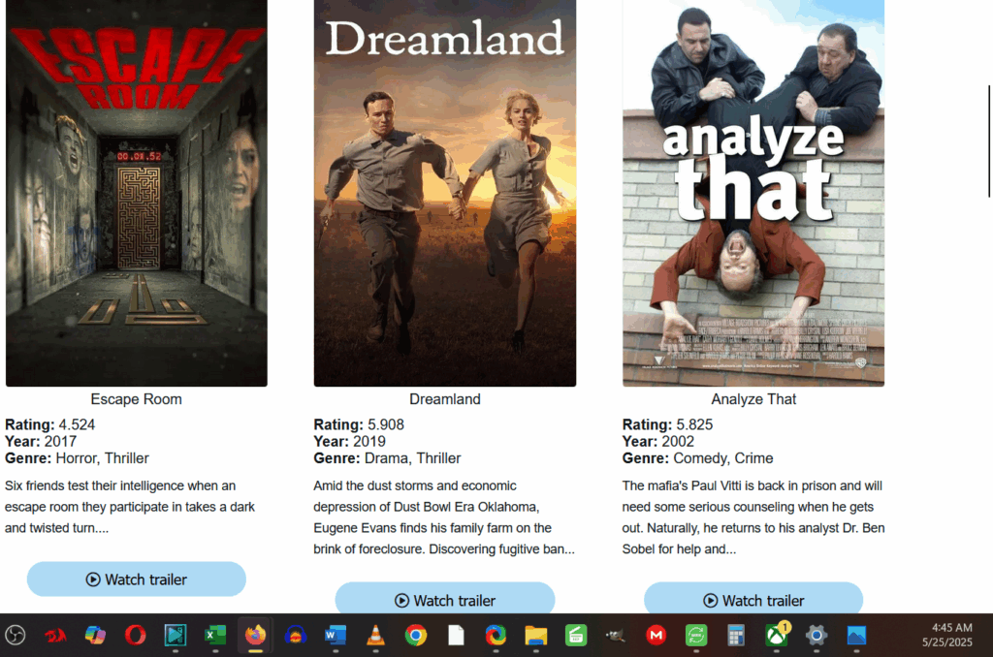
Task: Open Calculator from the taskbar
Action: point(736,635)
